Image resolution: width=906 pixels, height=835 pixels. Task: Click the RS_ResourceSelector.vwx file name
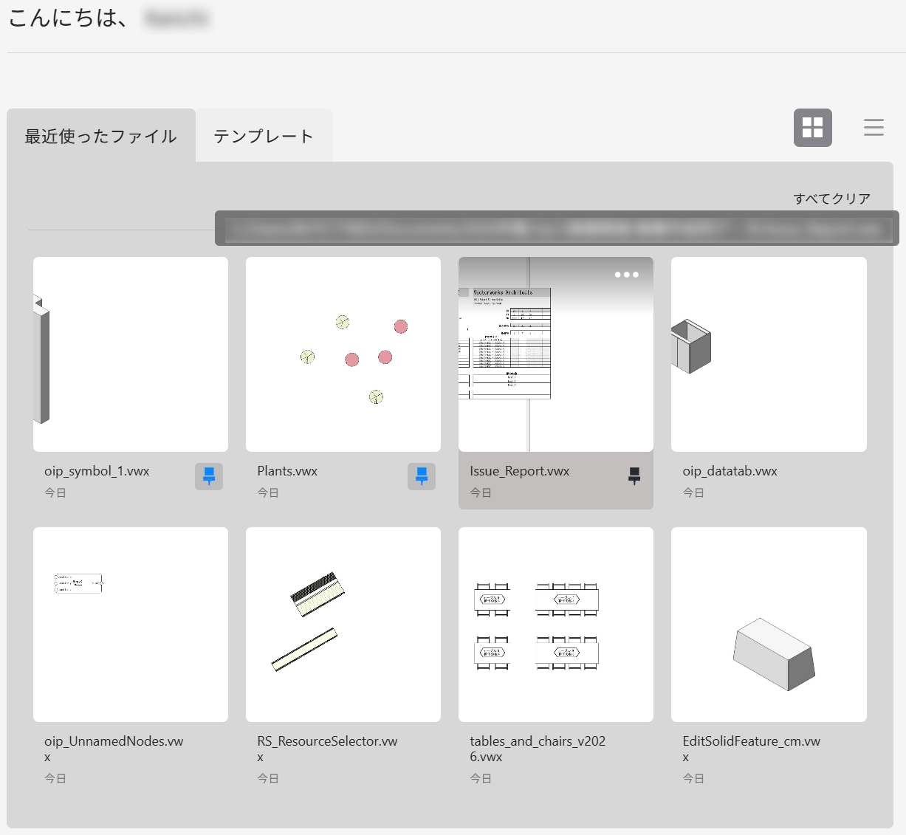tap(327, 741)
